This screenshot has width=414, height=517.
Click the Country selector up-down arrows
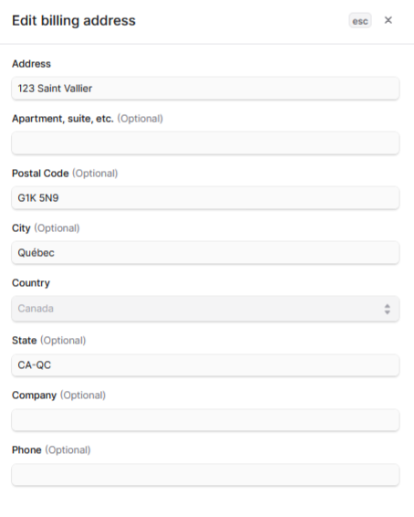pyautogui.click(x=388, y=309)
